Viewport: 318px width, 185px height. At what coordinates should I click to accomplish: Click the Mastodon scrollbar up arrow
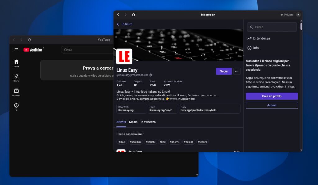301,21
